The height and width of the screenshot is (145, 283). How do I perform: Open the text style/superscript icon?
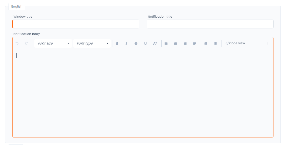coord(155,43)
